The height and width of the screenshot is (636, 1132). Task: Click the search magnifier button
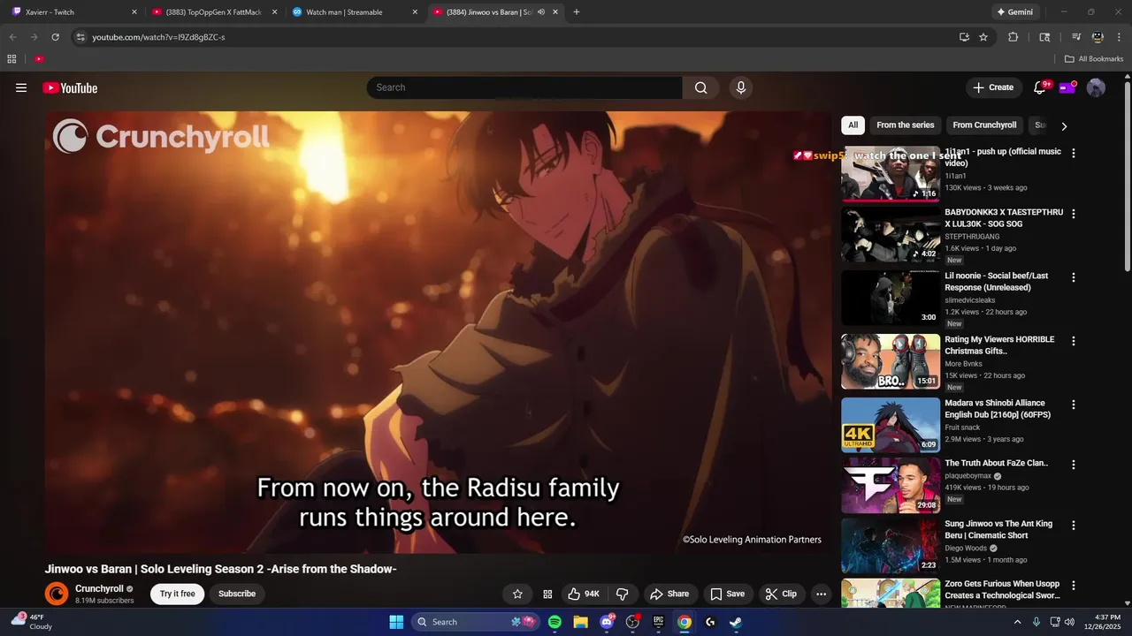click(700, 87)
